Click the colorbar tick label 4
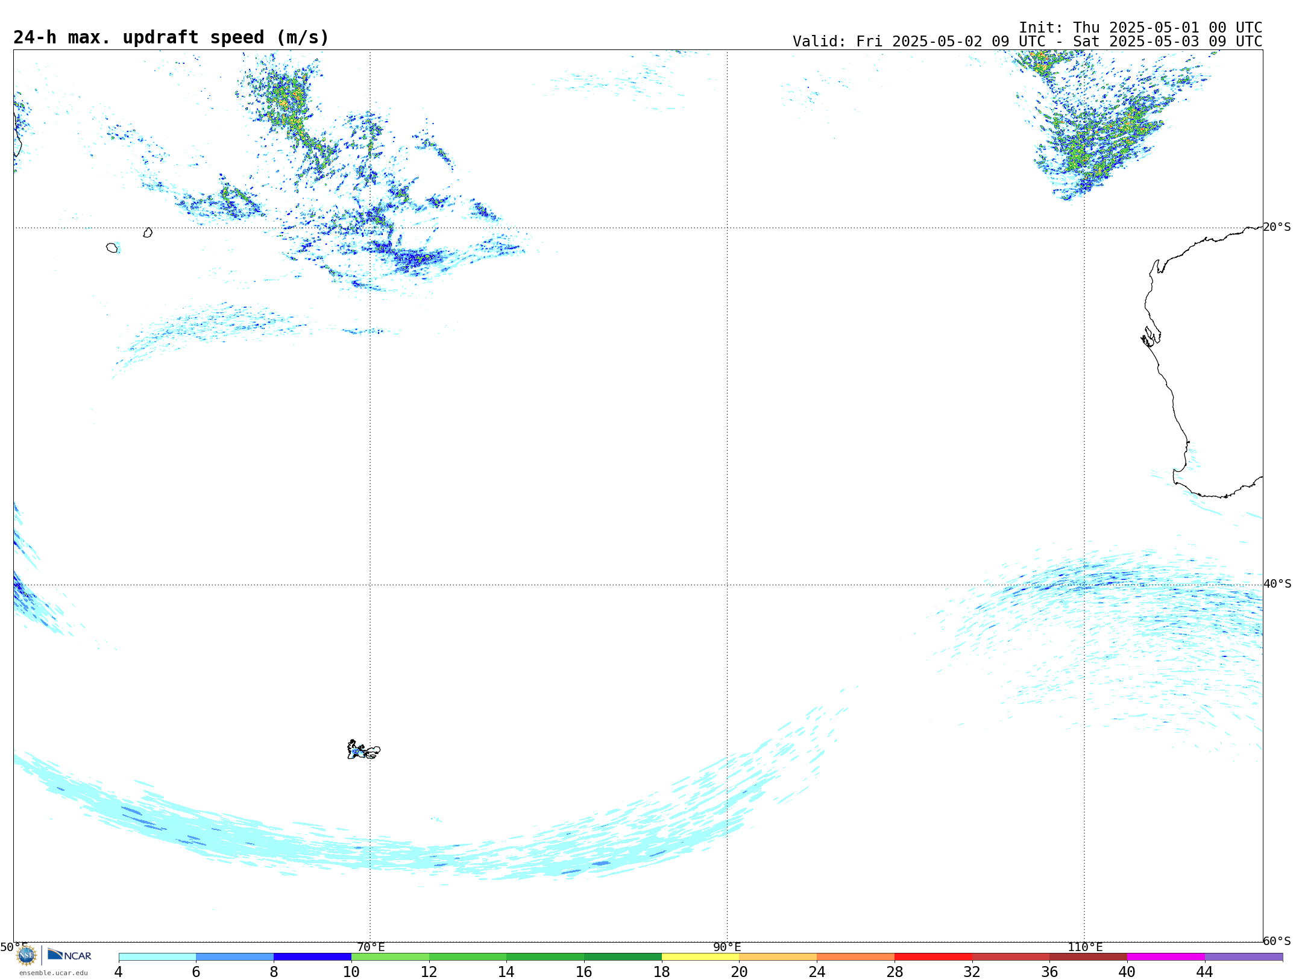Viewport: 1302px width, 980px height. coord(118,972)
